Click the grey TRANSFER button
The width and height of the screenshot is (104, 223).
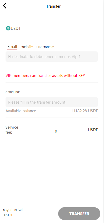(x=79, y=214)
